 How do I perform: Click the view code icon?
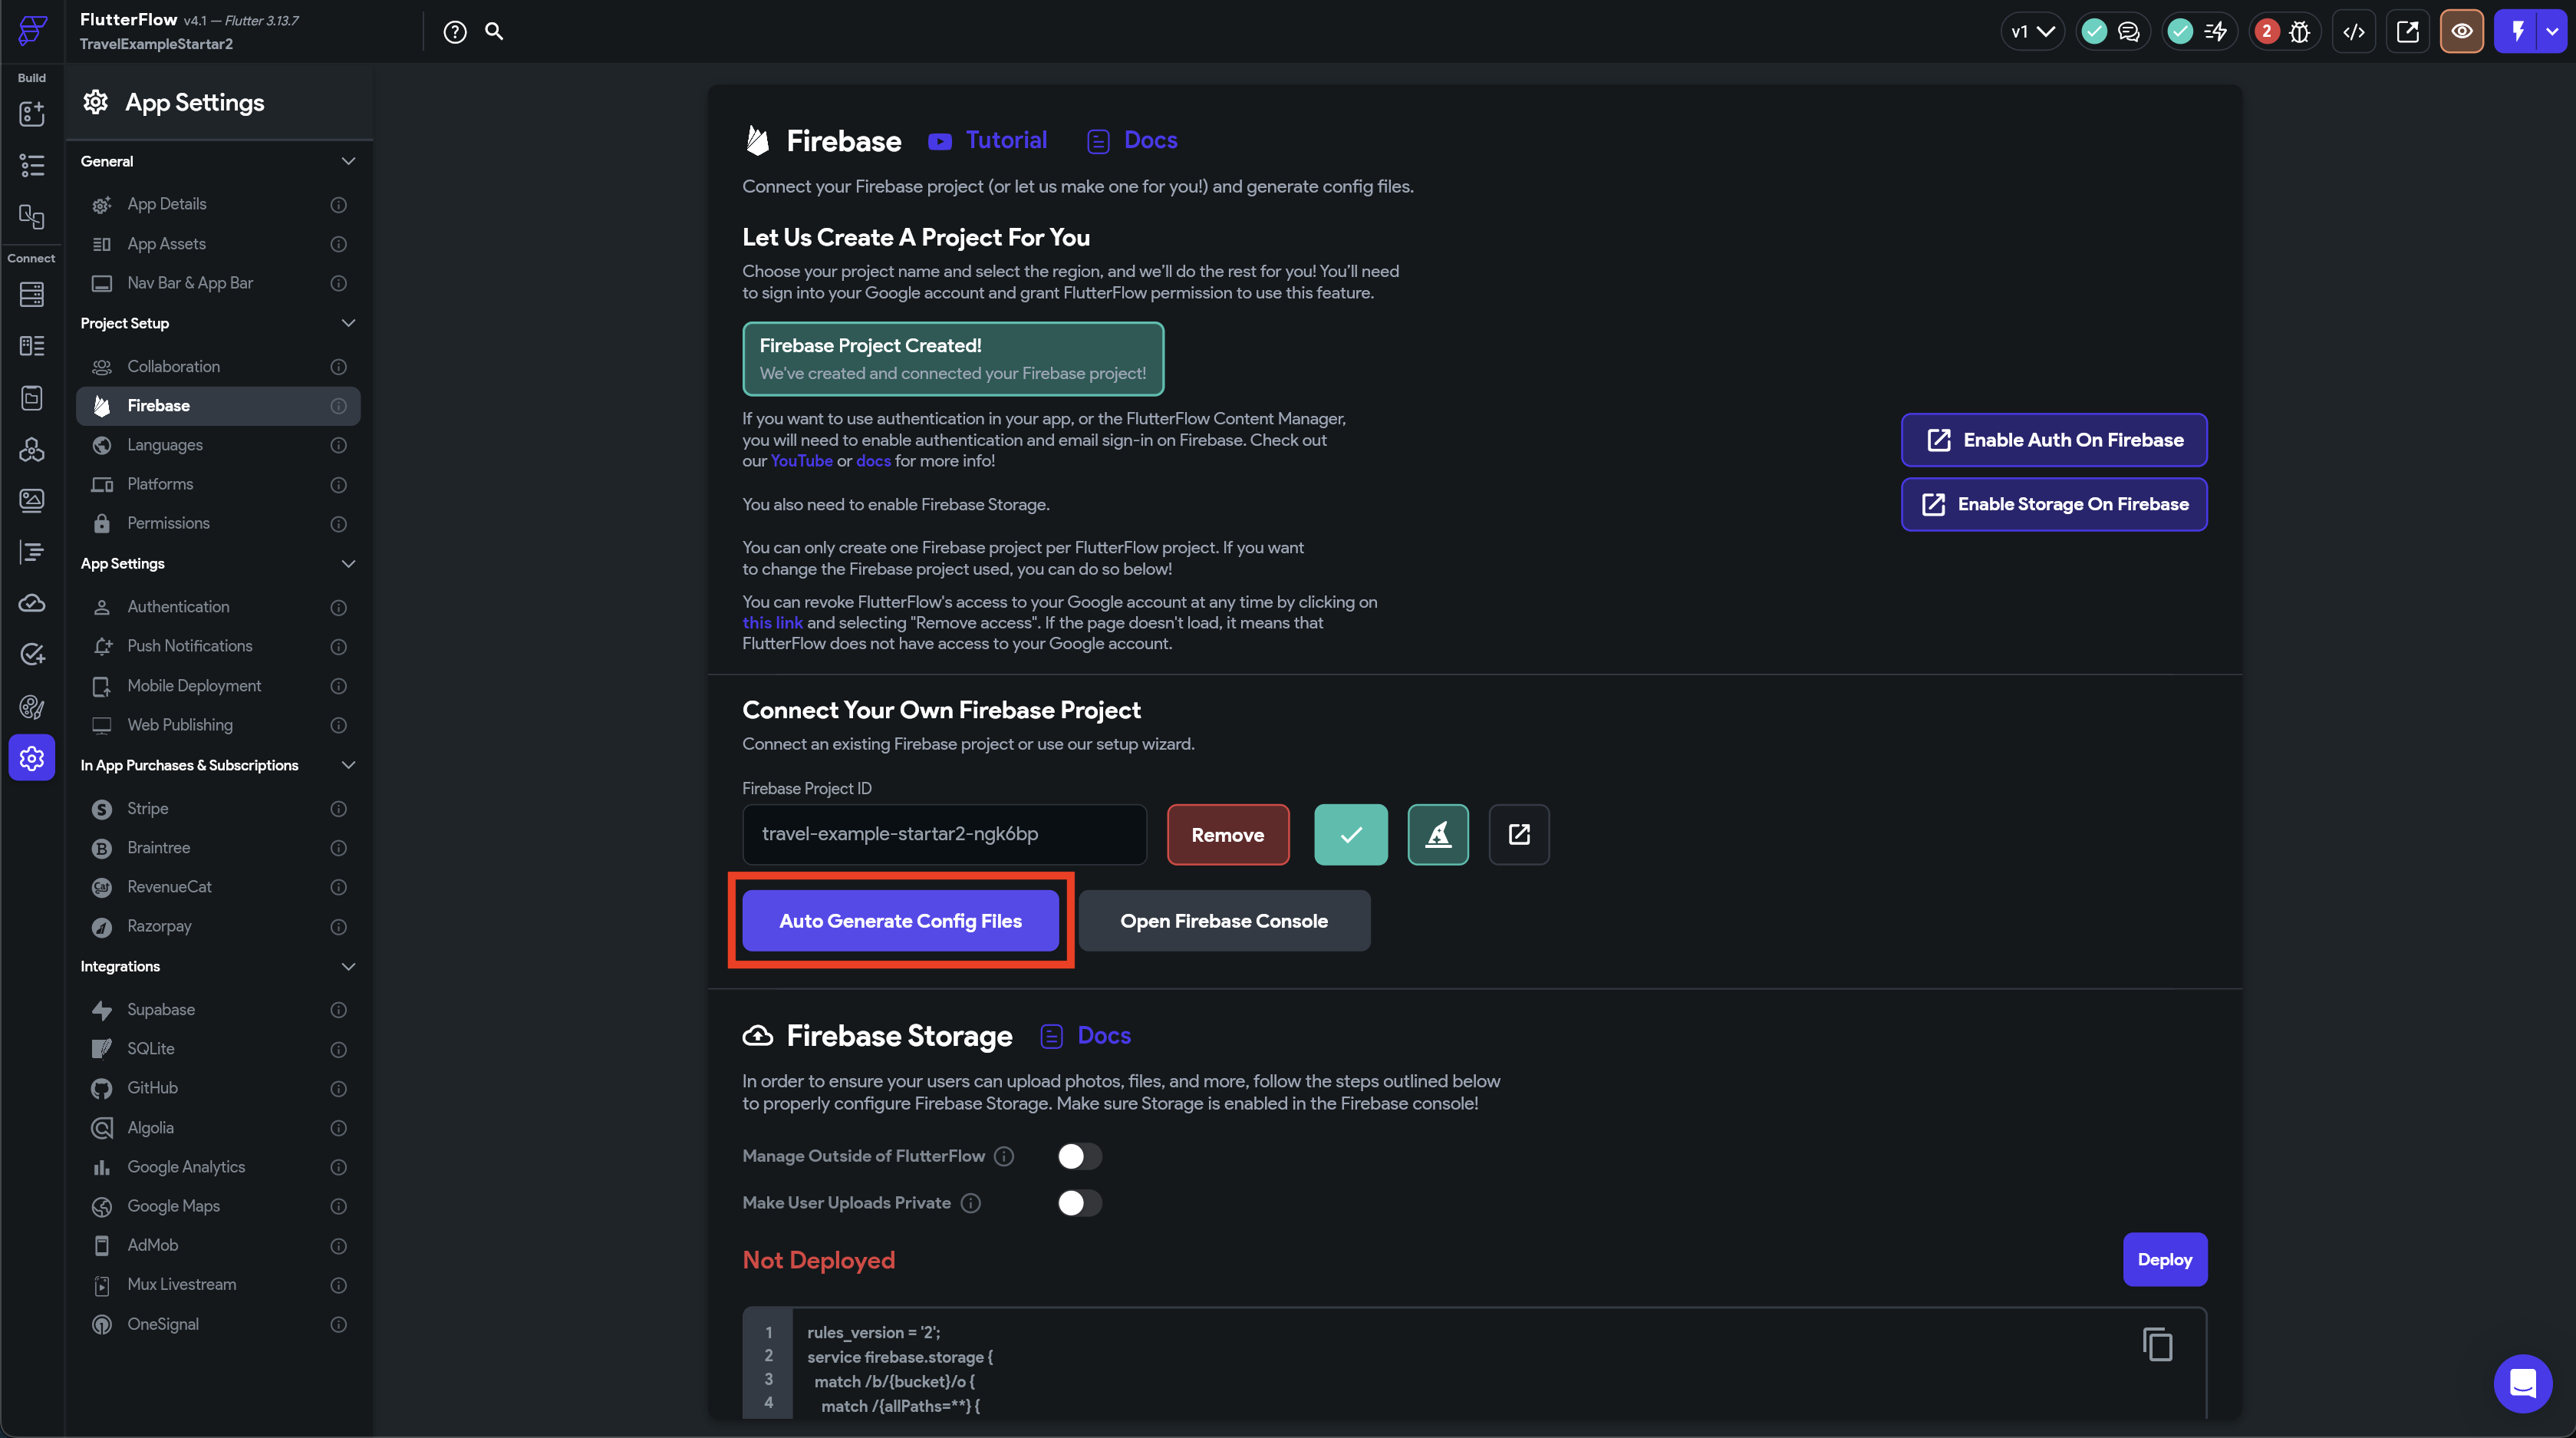(x=2353, y=32)
